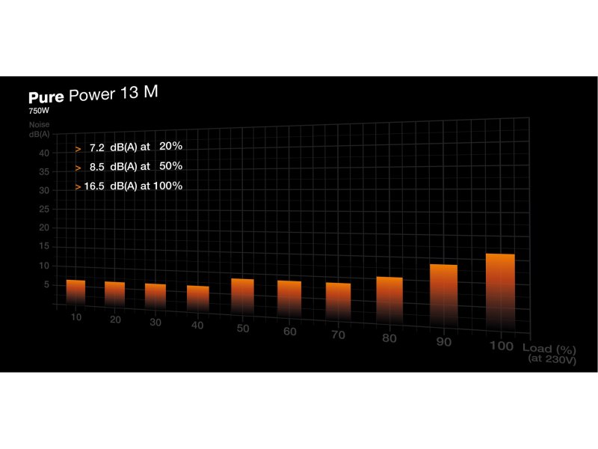The image size is (598, 449).
Task: Click the 10 label on the load axis
Action: [x=76, y=317]
